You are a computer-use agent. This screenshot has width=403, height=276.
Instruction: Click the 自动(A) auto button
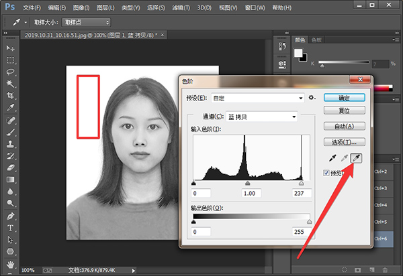click(343, 126)
